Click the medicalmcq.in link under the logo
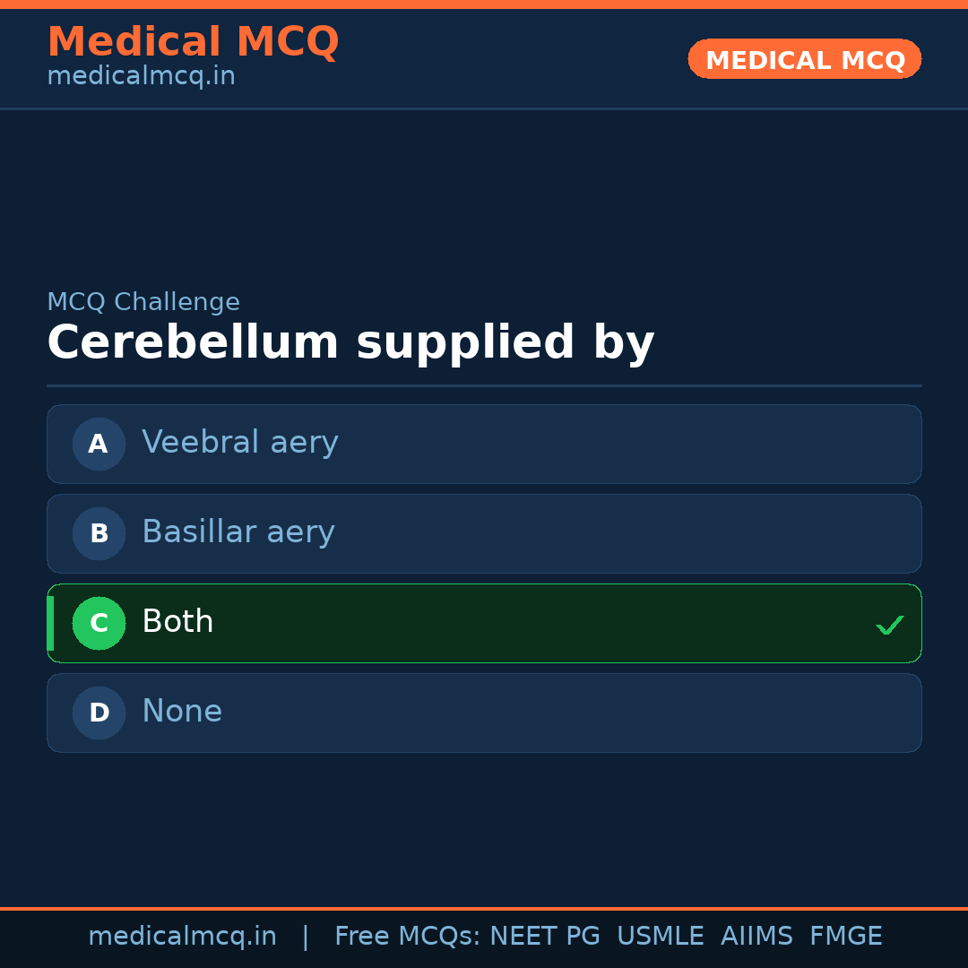Screen dimensions: 968x968 (x=140, y=75)
